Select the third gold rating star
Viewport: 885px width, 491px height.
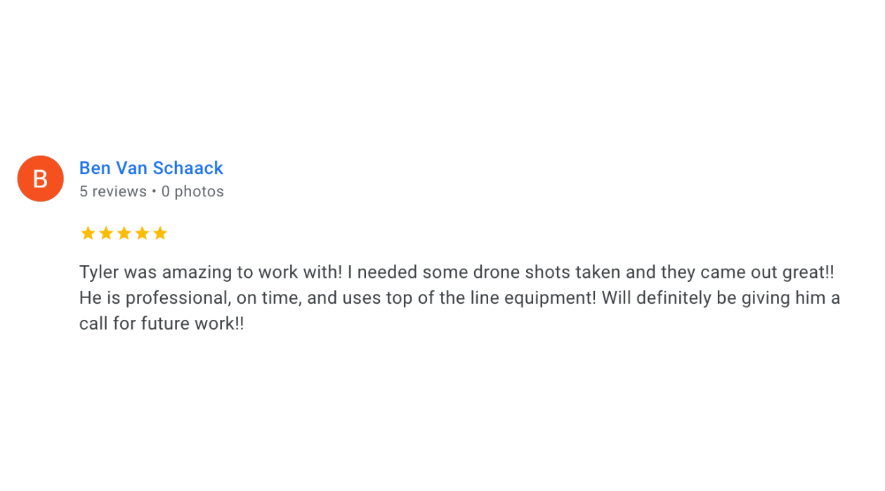click(124, 234)
